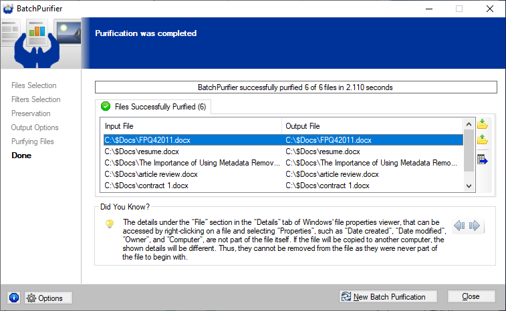
Task: Minimize the BatchPurifier window
Action: [x=429, y=9]
